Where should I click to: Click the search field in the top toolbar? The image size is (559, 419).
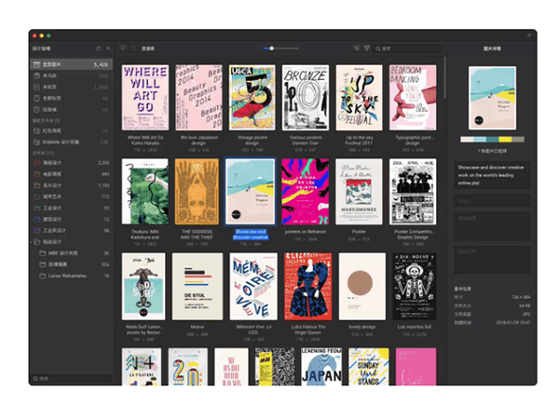click(409, 48)
